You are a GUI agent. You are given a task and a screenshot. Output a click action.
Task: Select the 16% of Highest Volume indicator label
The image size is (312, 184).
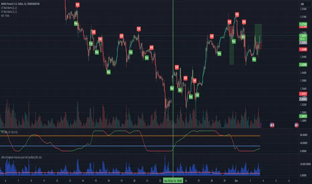[21, 157]
